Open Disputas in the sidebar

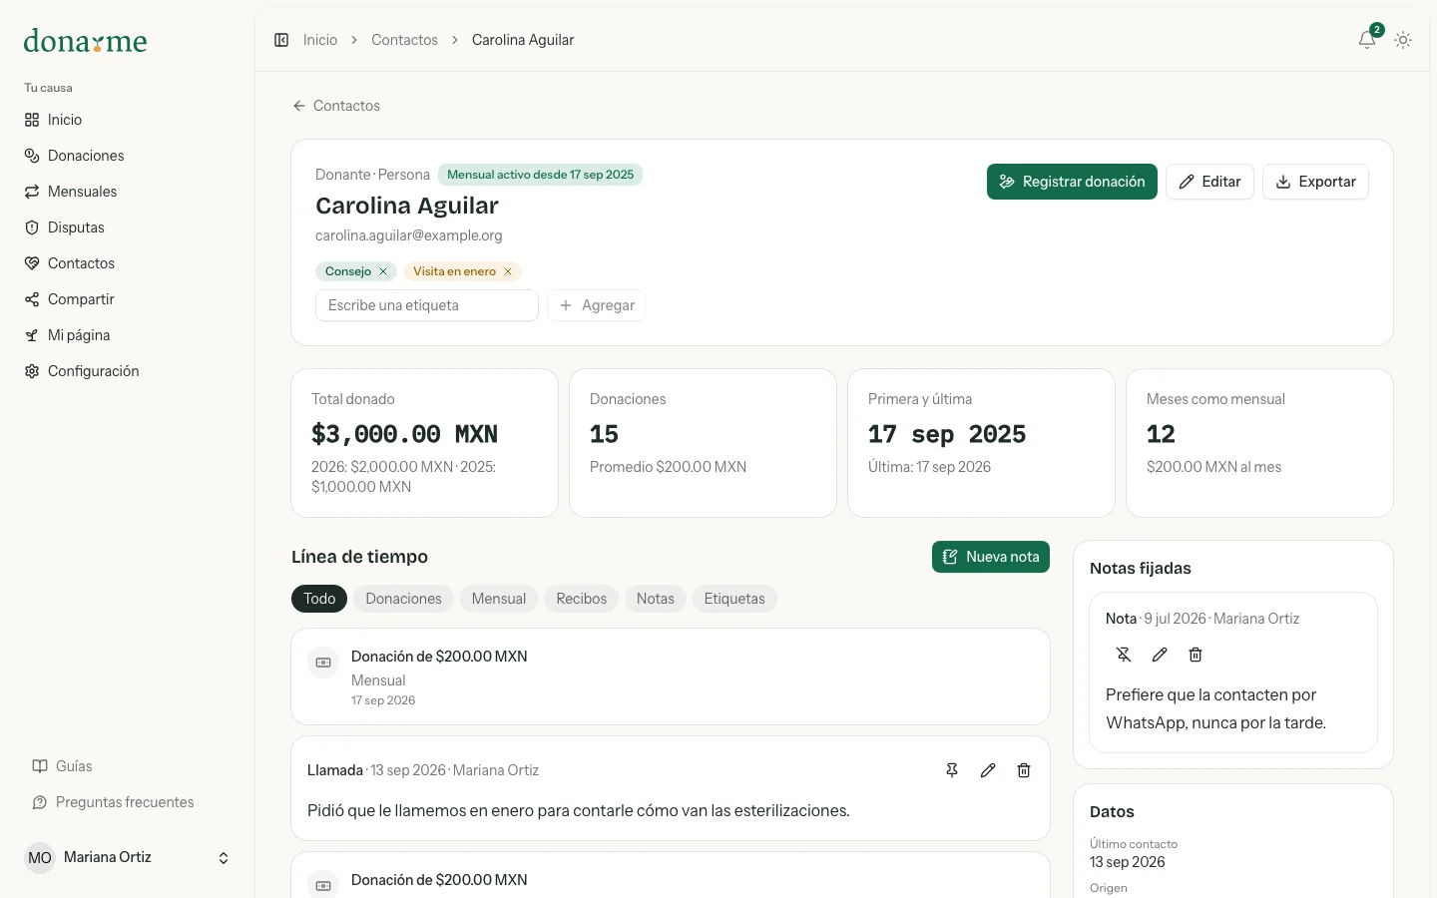point(128,227)
